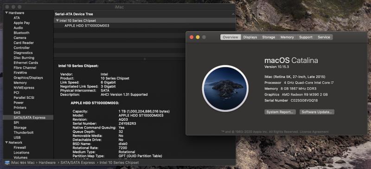Select Storage in the sidebar list
This screenshot has height=169, width=371.
click(x=20, y=128)
